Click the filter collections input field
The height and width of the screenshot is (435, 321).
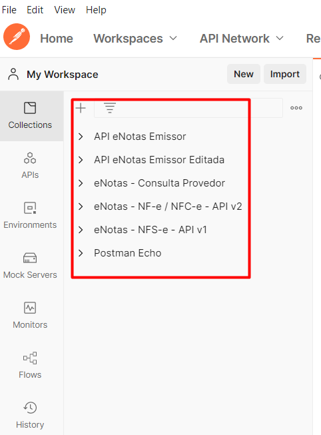pyautogui.click(x=188, y=108)
